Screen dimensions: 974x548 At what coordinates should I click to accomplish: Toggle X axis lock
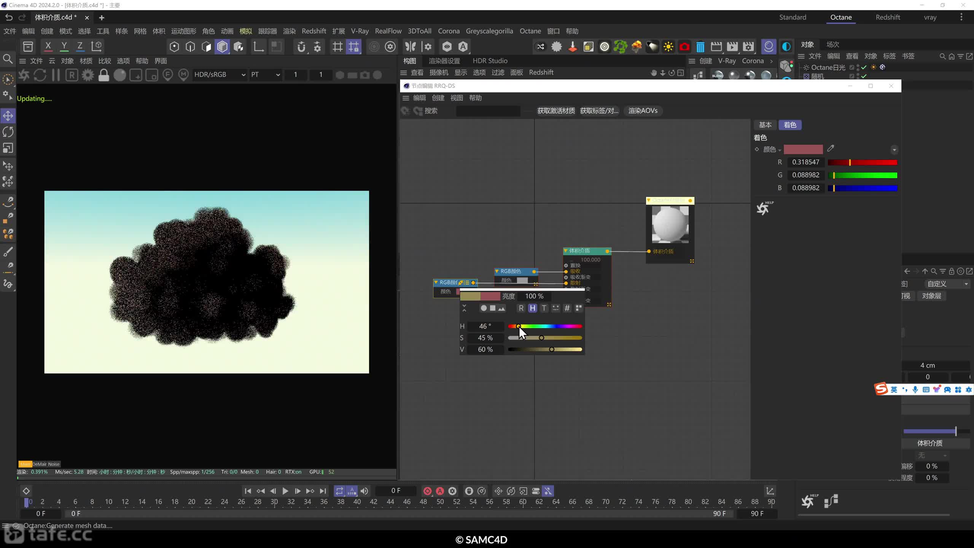pyautogui.click(x=48, y=46)
